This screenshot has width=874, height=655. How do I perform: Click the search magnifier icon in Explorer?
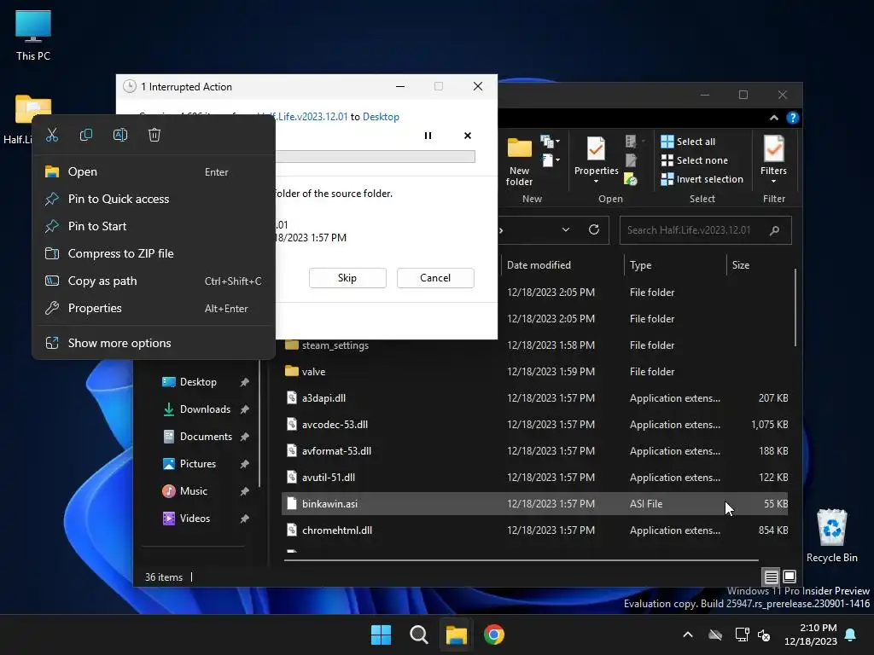(774, 230)
